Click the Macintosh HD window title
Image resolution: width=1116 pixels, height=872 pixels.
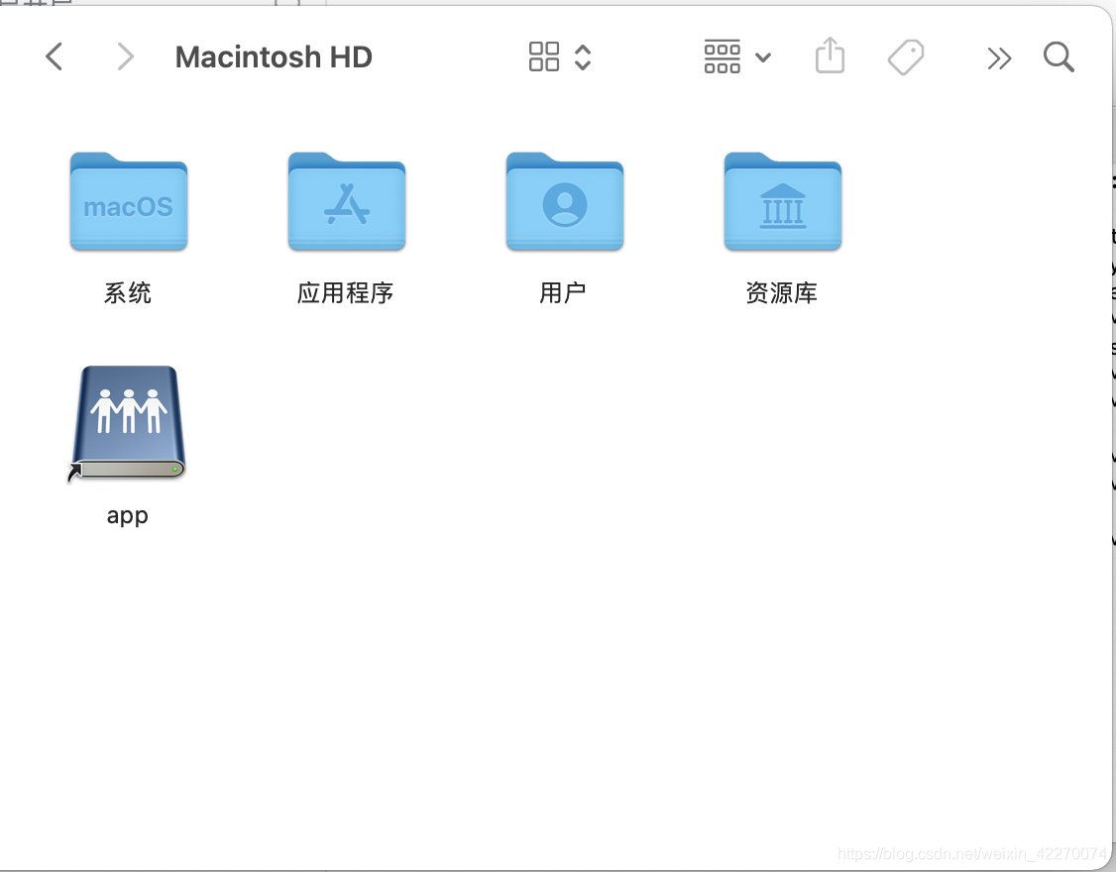coord(274,56)
